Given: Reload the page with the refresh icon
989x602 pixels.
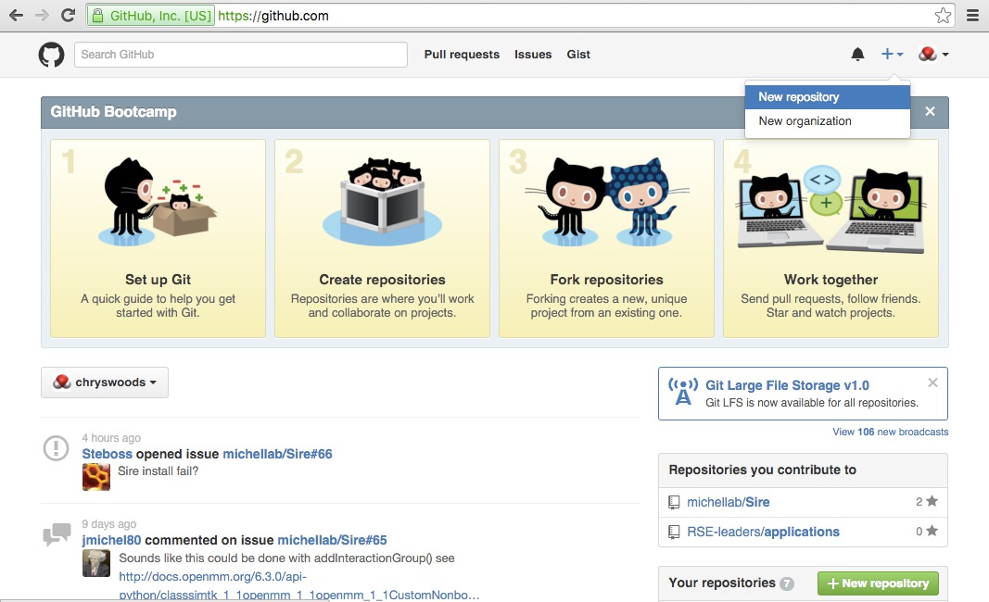Looking at the screenshot, I should click(x=68, y=15).
